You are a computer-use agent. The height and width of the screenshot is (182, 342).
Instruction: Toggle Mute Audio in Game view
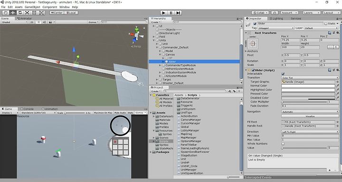120,113
